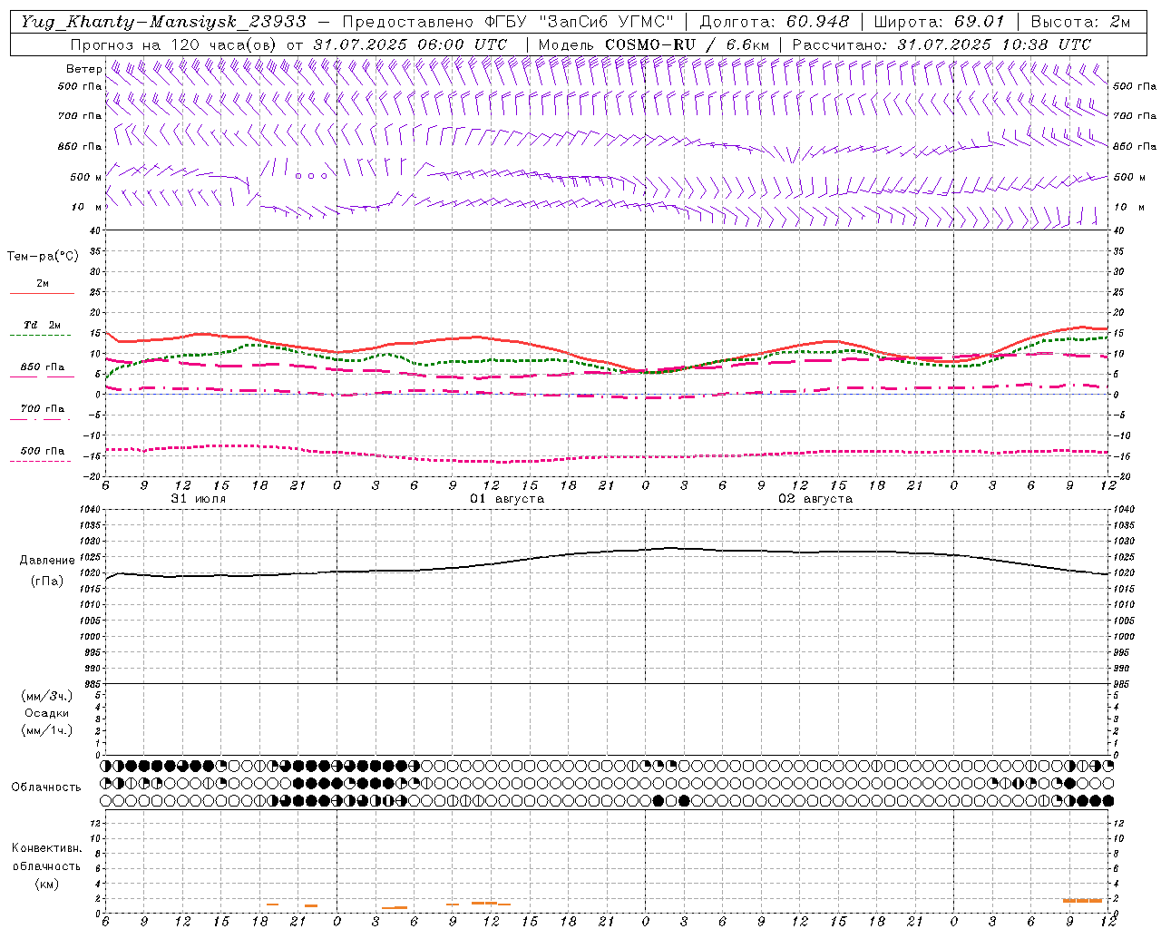Click the Долгота: 60.948 header field
The height and width of the screenshot is (929, 1161).
click(775, 22)
